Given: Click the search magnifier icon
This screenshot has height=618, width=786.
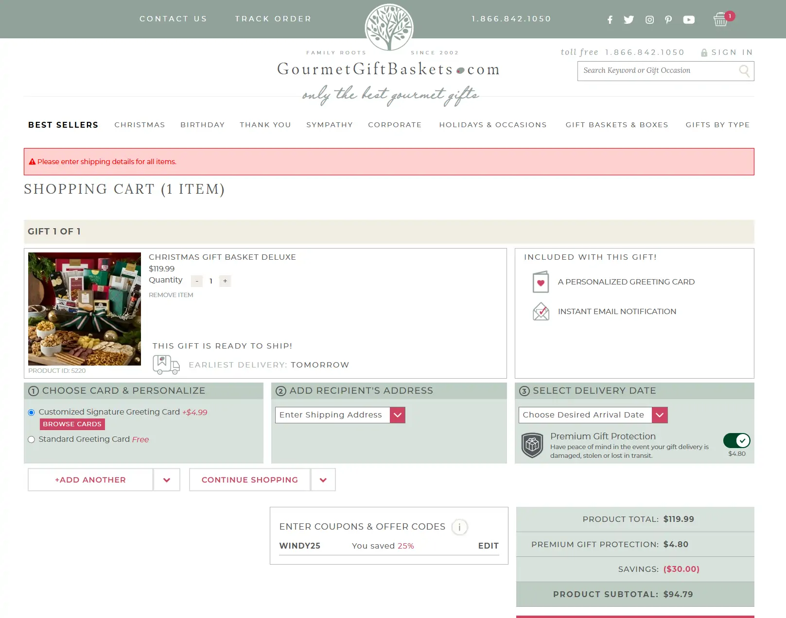Looking at the screenshot, I should click(744, 71).
